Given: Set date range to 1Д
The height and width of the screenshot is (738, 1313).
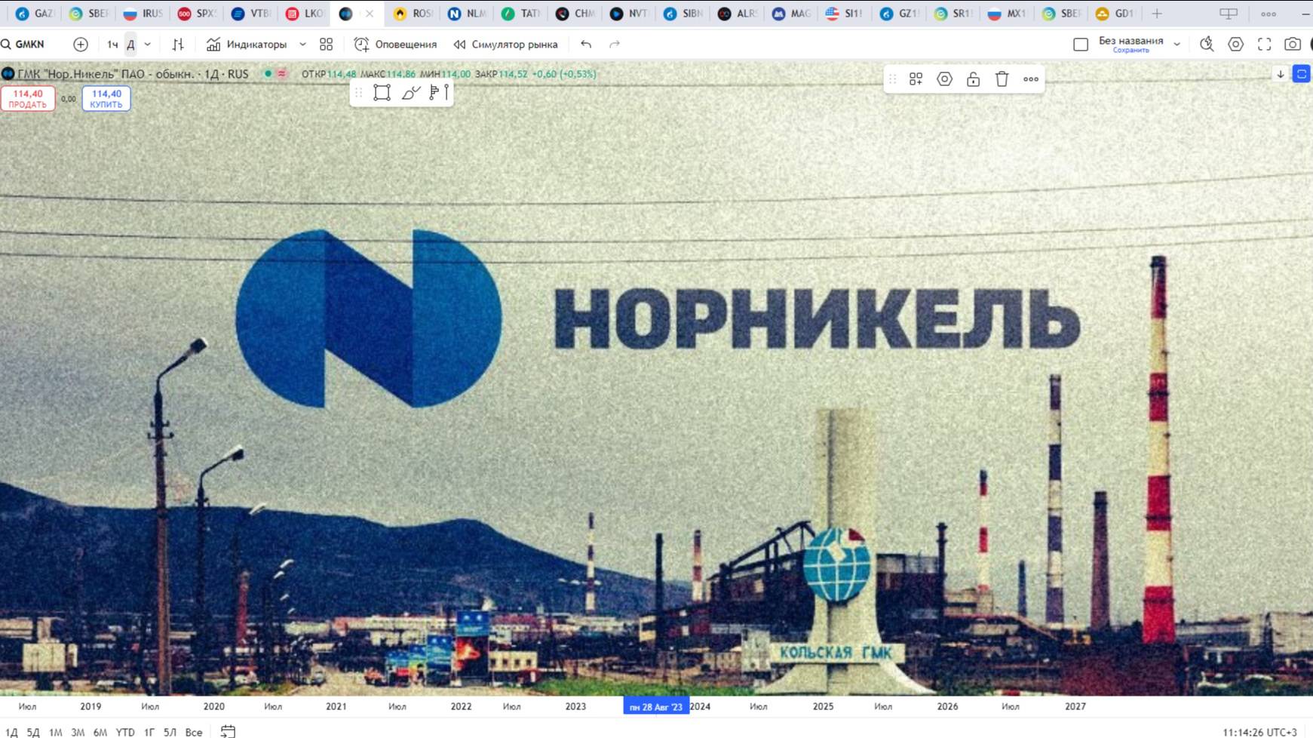Looking at the screenshot, I should coord(11,732).
